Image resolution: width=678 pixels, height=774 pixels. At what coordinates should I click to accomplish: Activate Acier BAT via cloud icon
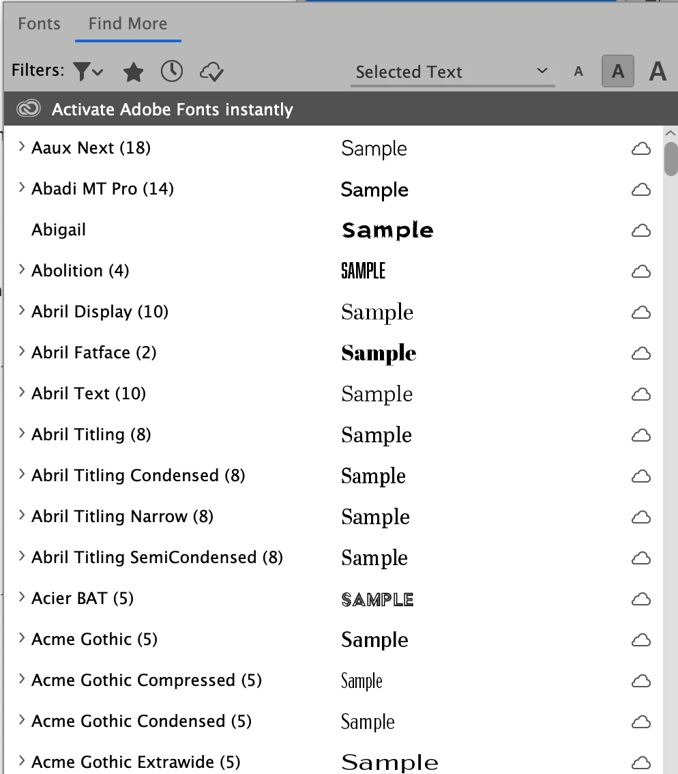click(x=641, y=599)
